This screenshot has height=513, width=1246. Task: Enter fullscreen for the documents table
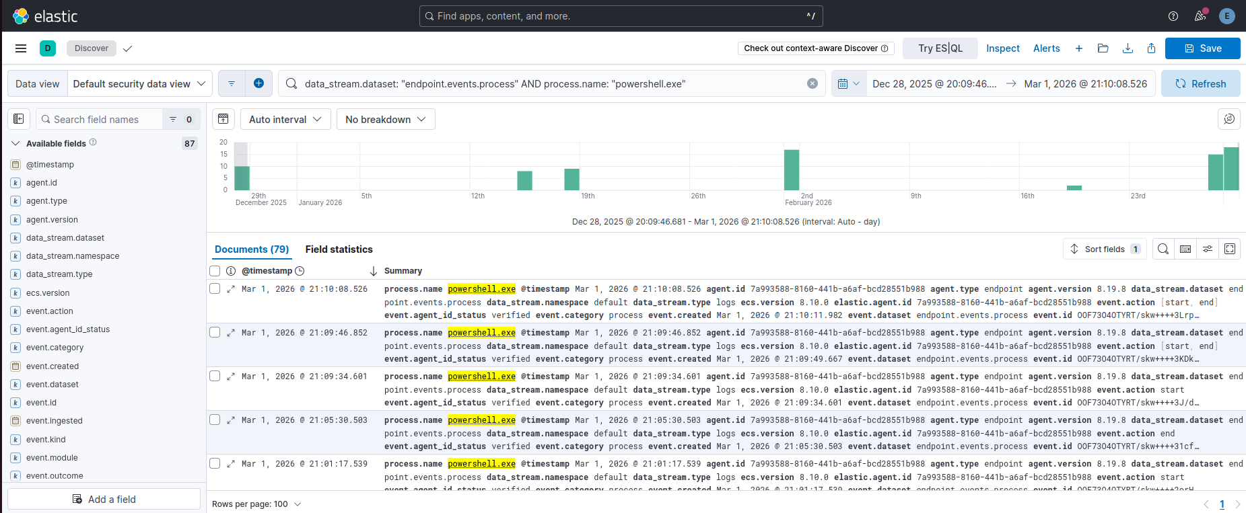pyautogui.click(x=1230, y=249)
